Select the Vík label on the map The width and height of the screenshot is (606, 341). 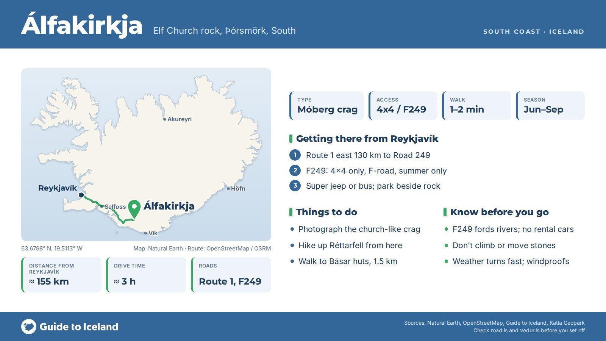click(153, 233)
